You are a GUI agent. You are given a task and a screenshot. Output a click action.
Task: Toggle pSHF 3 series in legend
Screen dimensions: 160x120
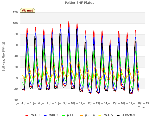[69, 115]
